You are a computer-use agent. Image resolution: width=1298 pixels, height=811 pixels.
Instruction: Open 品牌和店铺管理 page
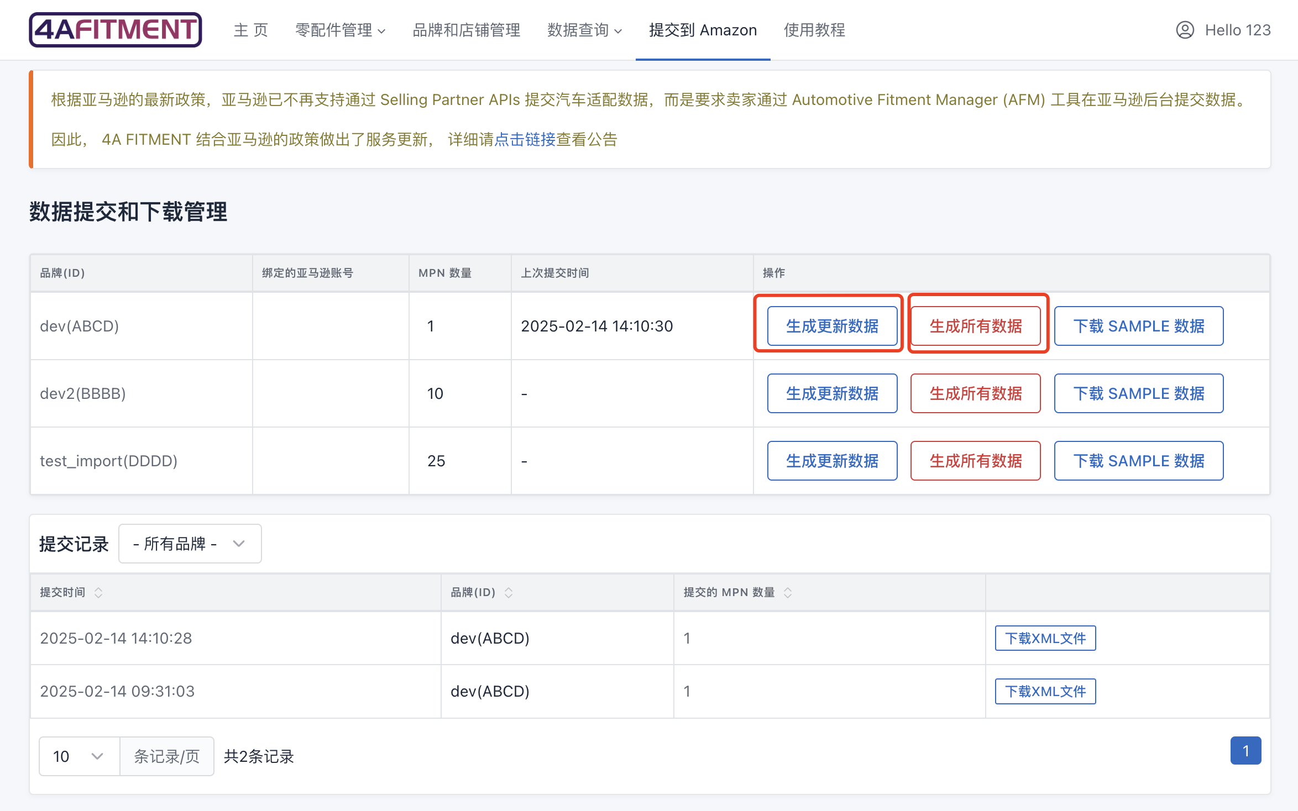[x=466, y=30]
